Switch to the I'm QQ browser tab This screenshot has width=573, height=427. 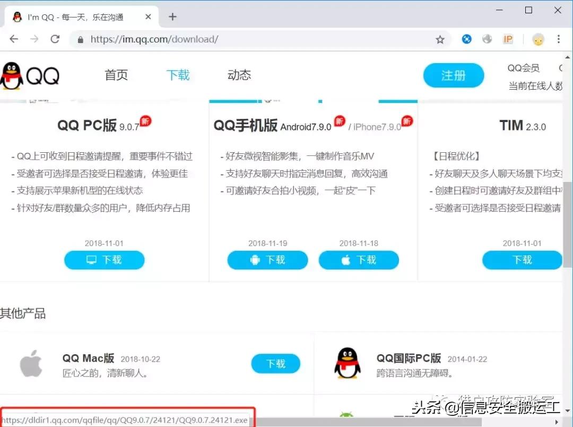74,16
